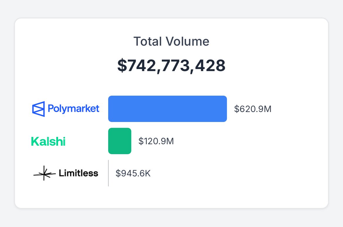
Task: Select the $120.9M volume label
Action: point(156,141)
